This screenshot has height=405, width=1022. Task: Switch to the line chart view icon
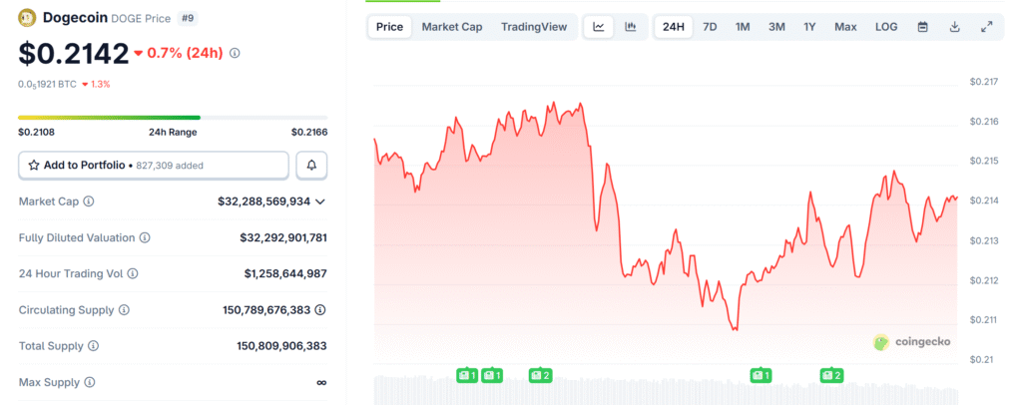[598, 27]
